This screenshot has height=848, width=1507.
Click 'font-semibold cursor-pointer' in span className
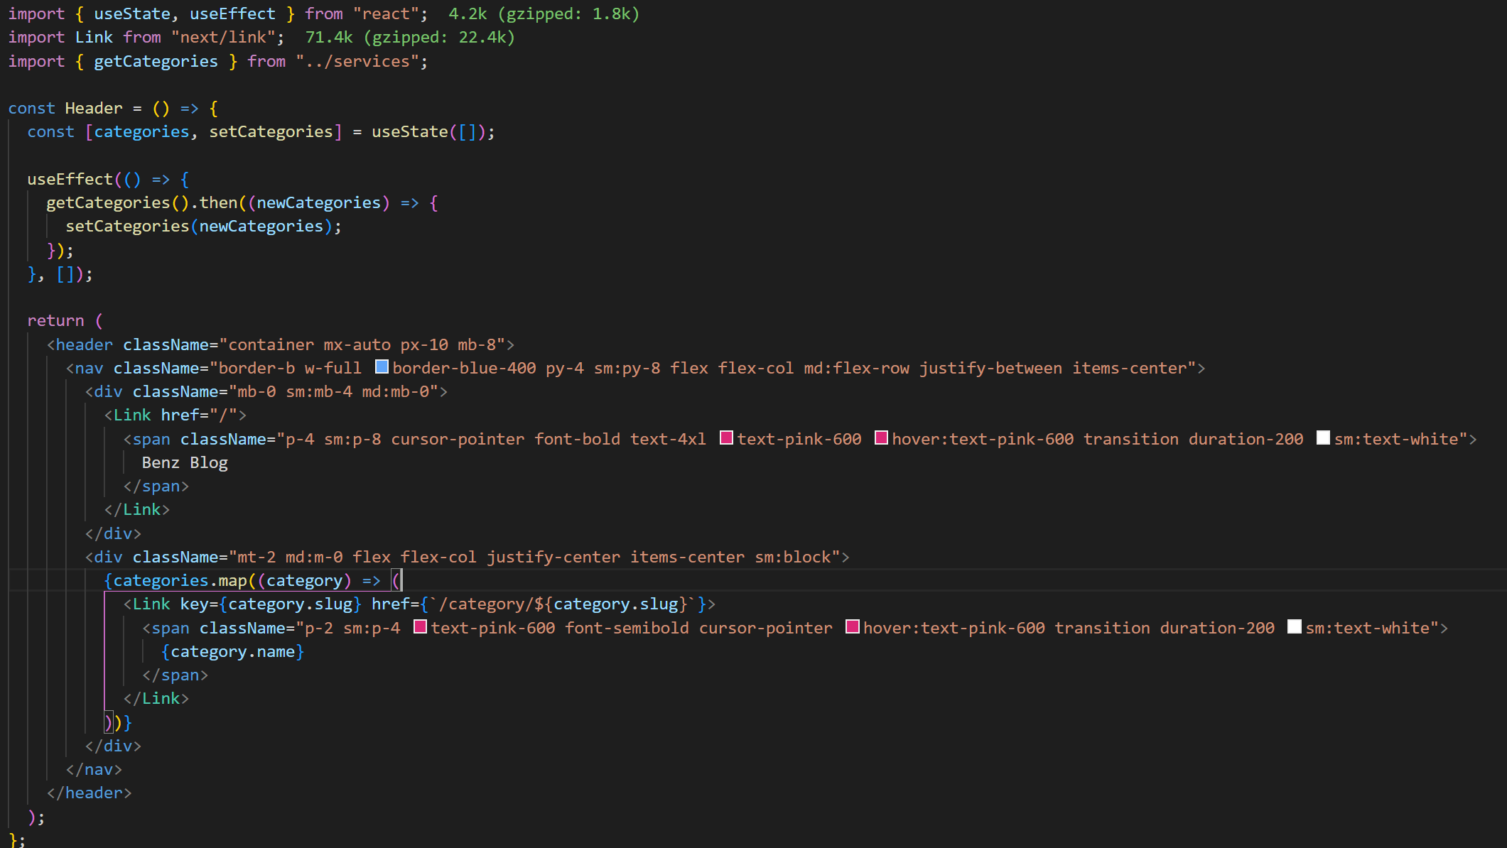point(698,629)
